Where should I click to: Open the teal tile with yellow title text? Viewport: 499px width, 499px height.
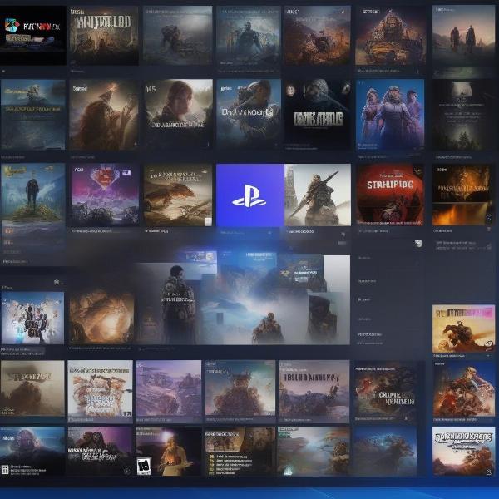33,115
